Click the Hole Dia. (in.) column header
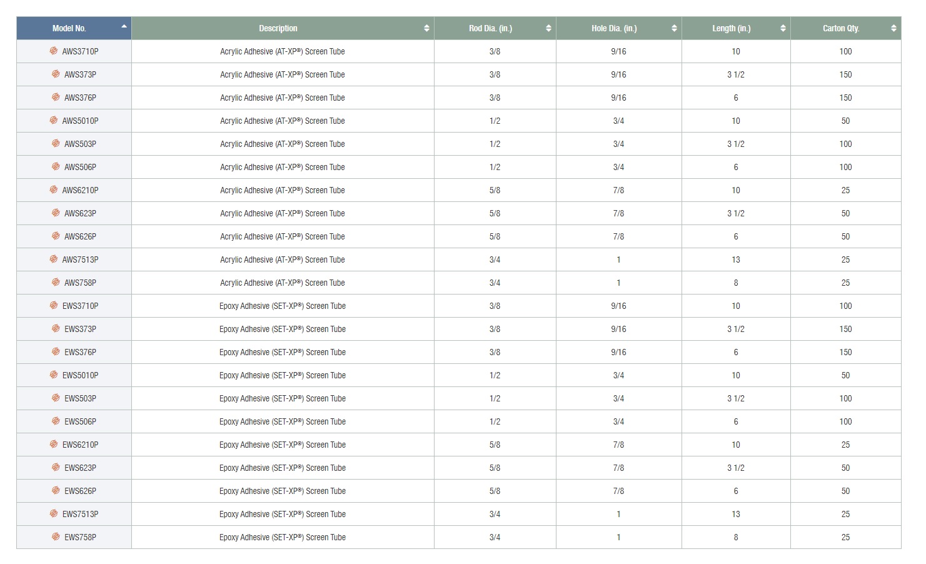926x564 pixels. tap(614, 28)
